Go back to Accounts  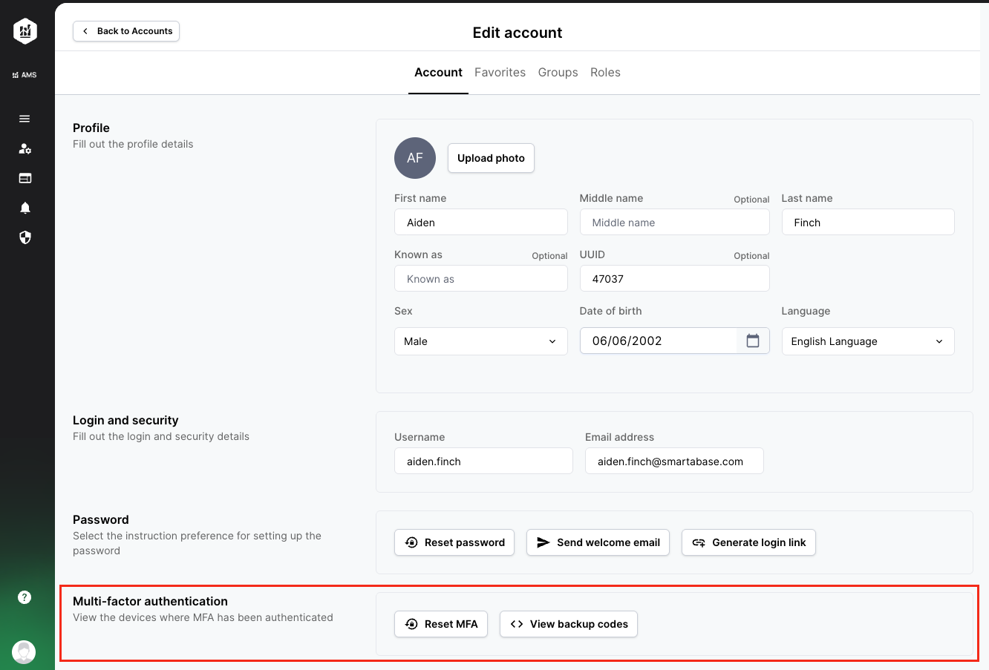126,31
